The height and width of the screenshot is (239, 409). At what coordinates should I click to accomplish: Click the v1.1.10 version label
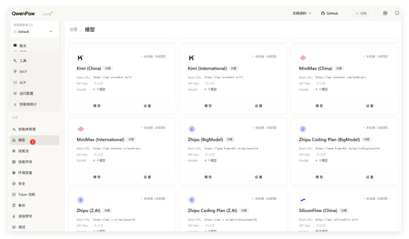click(x=47, y=14)
